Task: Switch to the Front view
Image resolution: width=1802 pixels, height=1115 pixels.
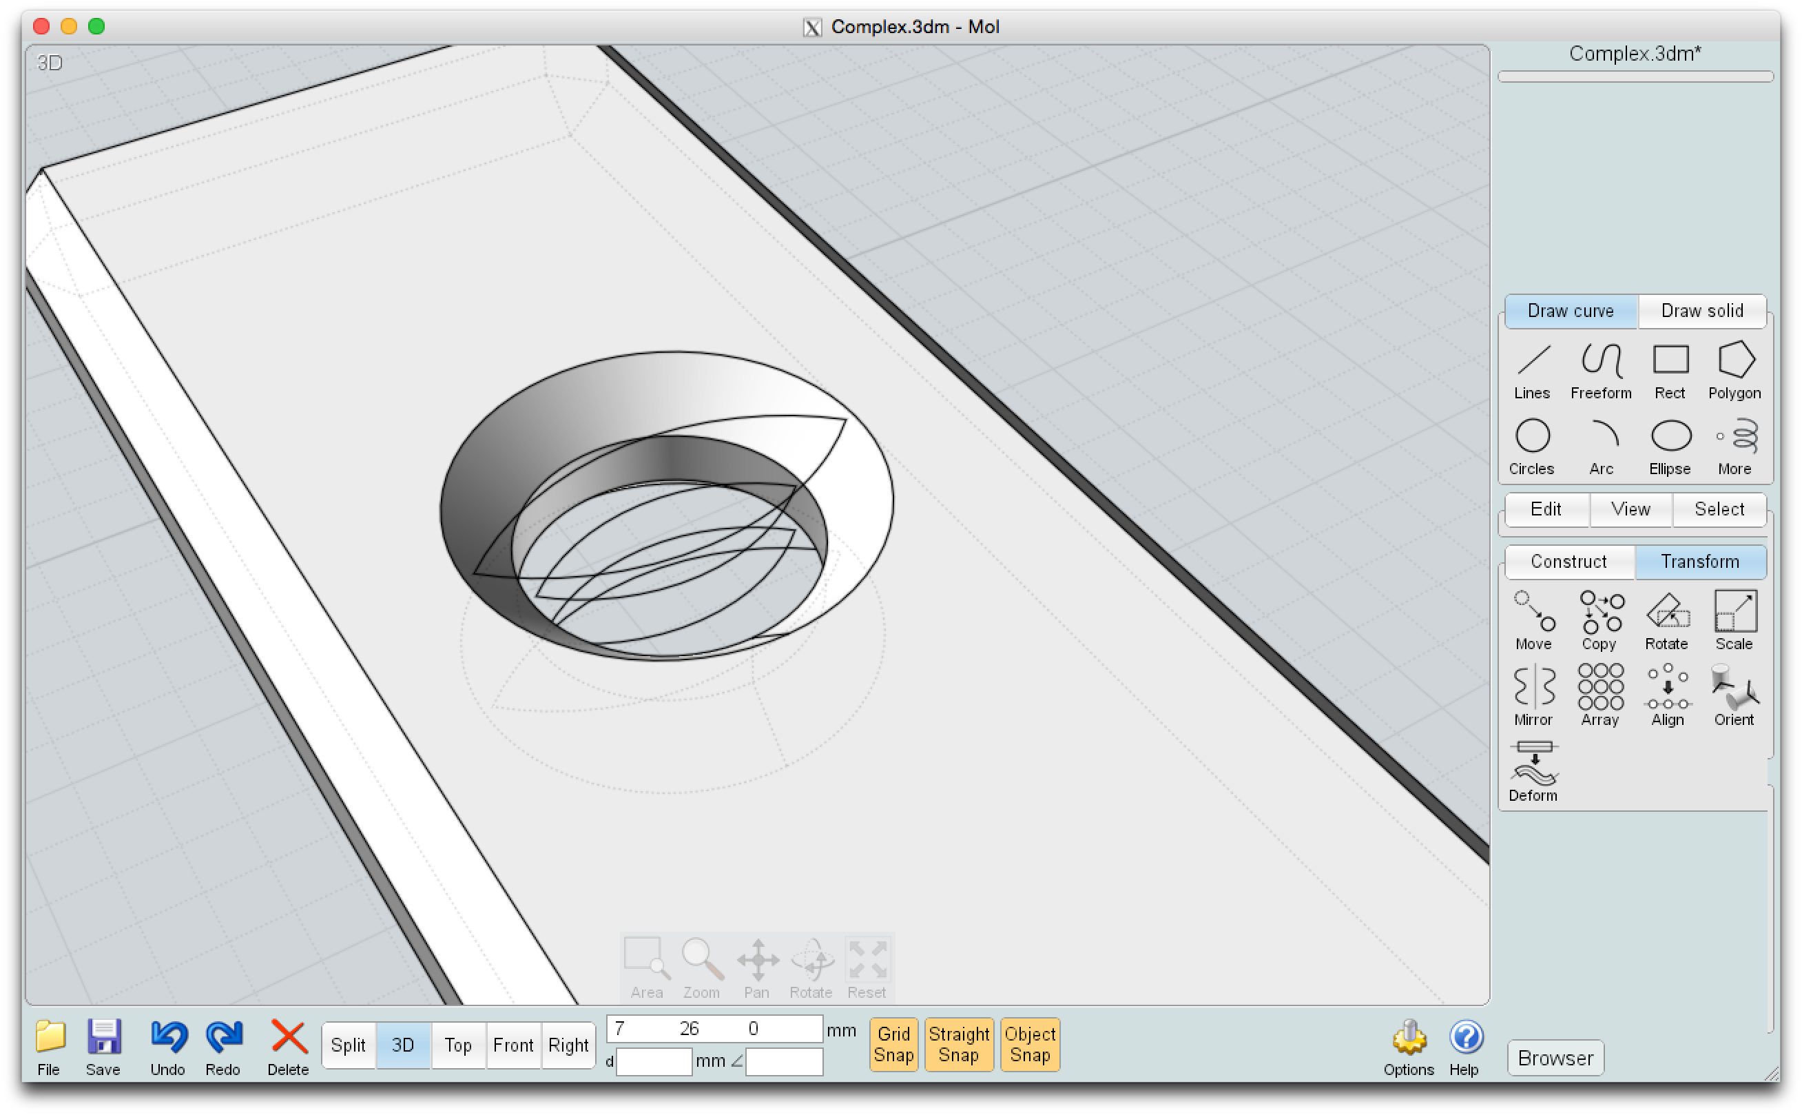Action: pos(514,1045)
